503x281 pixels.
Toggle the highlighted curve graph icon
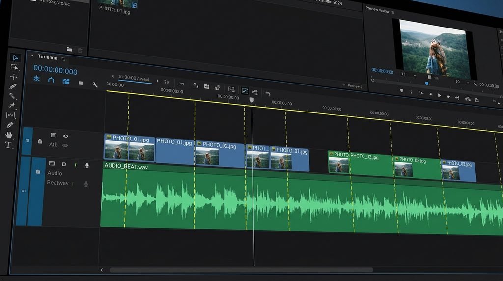pyautogui.click(x=245, y=91)
